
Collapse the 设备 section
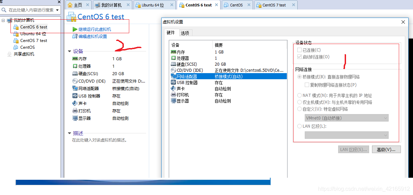70,51
